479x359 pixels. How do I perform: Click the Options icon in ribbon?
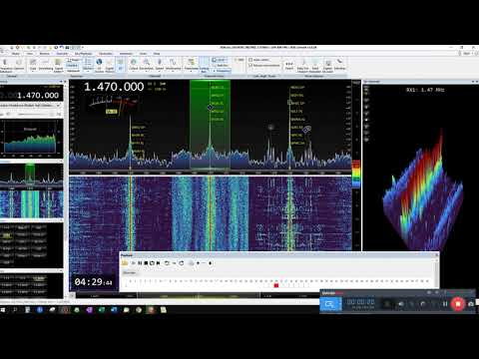[19, 65]
